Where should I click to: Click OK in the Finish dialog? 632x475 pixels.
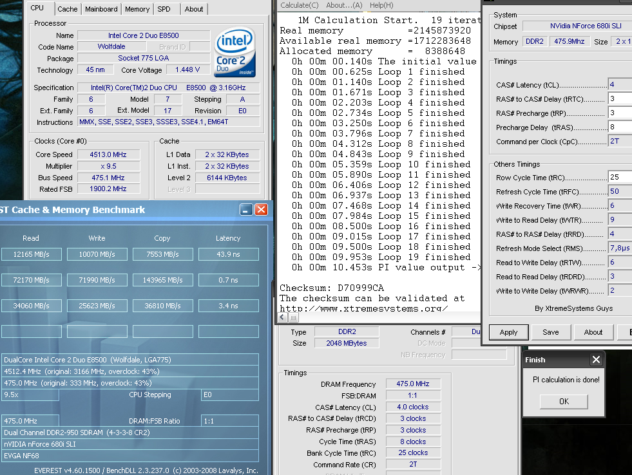564,402
